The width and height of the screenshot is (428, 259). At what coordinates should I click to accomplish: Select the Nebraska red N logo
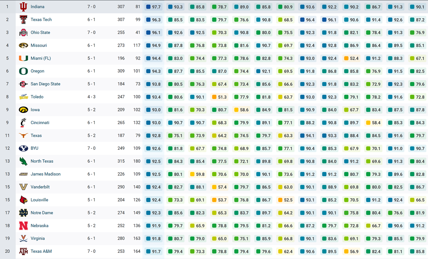[x=23, y=226]
